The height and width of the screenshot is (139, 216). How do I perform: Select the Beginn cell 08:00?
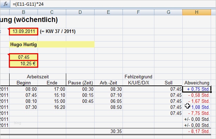[24, 89]
